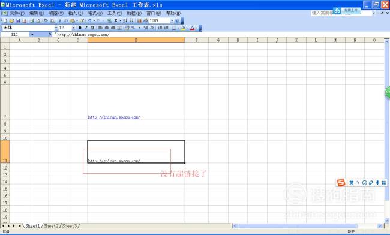This screenshot has height=235, width=390.
Task: Click the Merge and Center icon
Action: click(x=119, y=28)
